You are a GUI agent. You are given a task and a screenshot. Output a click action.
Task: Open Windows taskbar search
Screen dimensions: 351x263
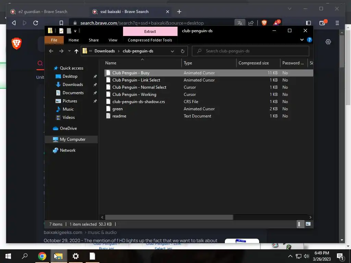point(25,256)
